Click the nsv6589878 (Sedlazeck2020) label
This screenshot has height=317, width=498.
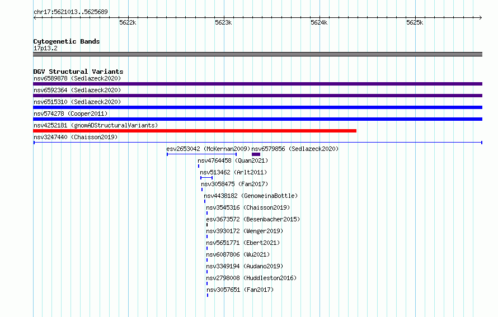coord(77,78)
